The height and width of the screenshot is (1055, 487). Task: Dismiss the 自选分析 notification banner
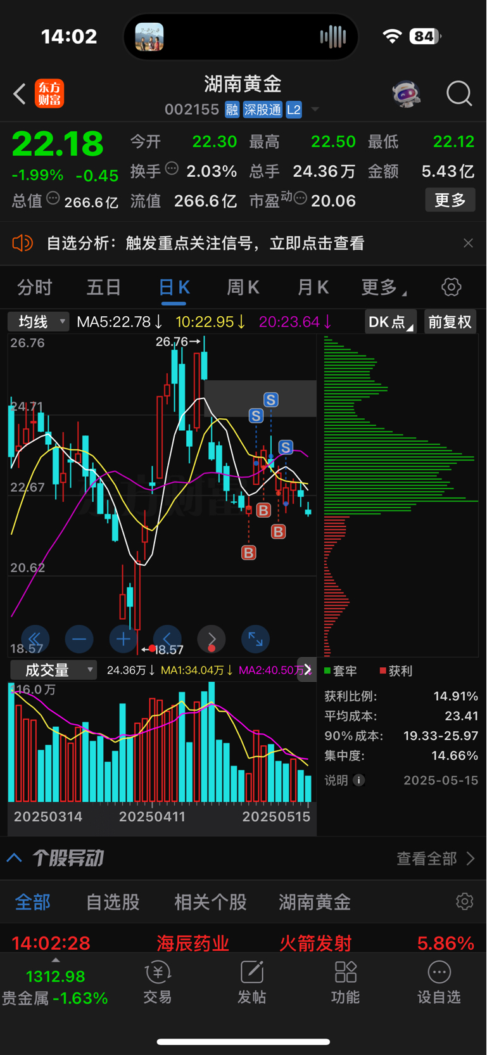click(x=468, y=243)
